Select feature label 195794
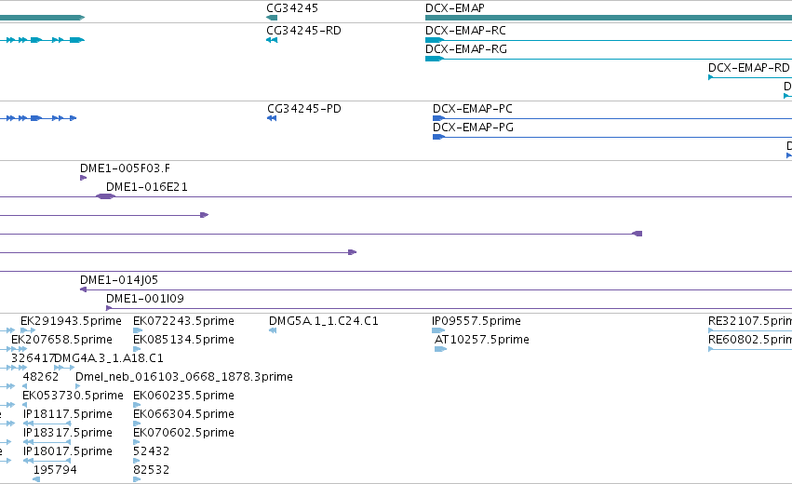792x484 pixels. 55,470
